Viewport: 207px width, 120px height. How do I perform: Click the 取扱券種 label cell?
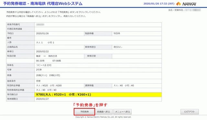click(98, 33)
